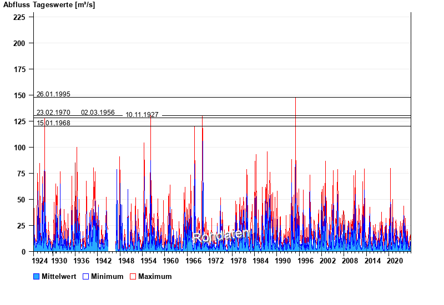Viewport: 444px width, 305px height.
Task: Click the 1924 x-axis year label
Action: click(40, 260)
